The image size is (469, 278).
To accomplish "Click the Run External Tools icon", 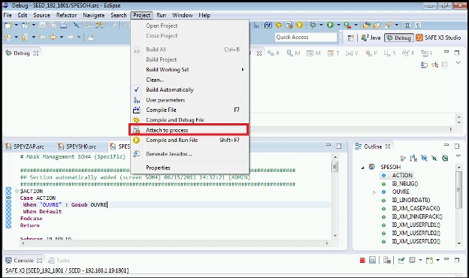I will [347, 25].
